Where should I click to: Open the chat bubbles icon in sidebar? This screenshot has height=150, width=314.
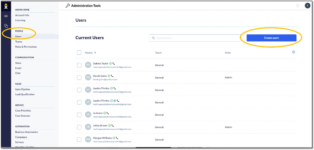6,26
